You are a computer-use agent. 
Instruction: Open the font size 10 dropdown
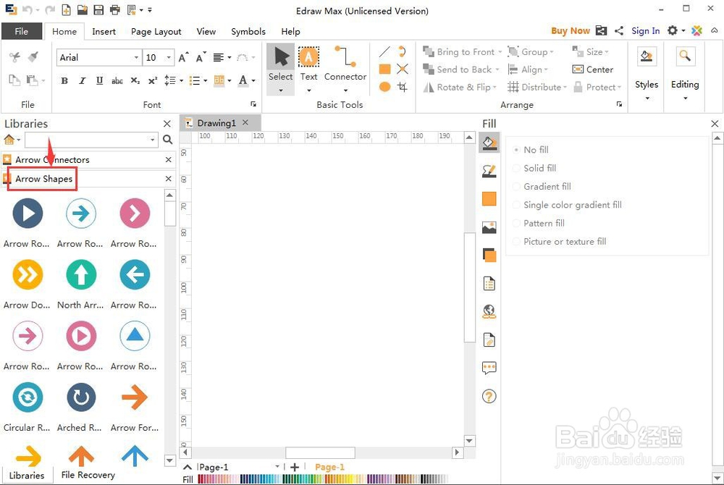[169, 58]
